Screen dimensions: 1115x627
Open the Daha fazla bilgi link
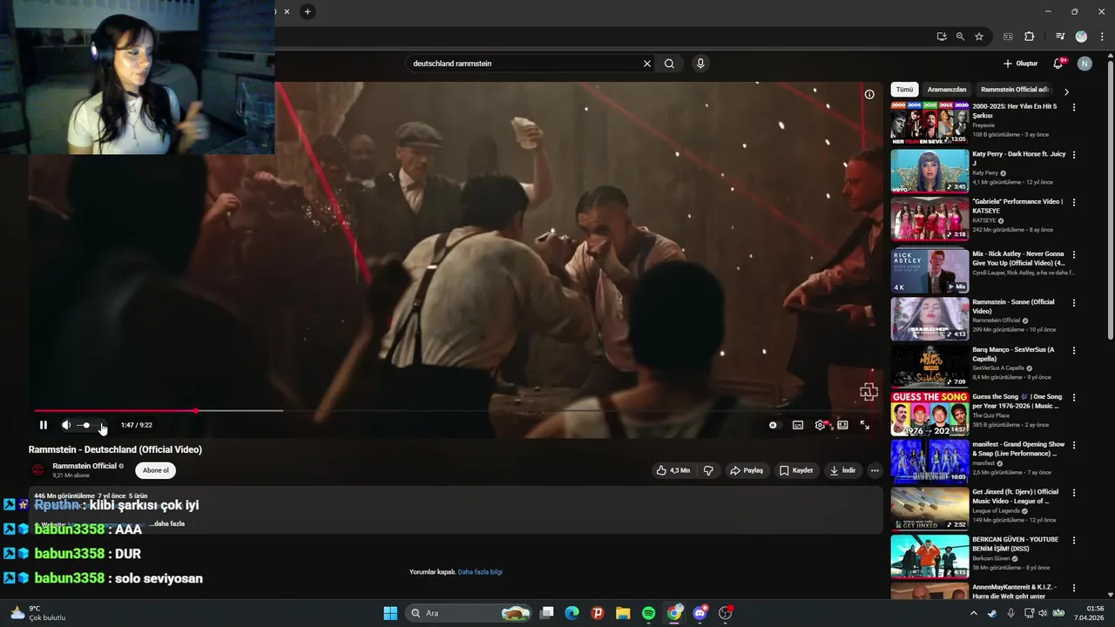point(480,572)
